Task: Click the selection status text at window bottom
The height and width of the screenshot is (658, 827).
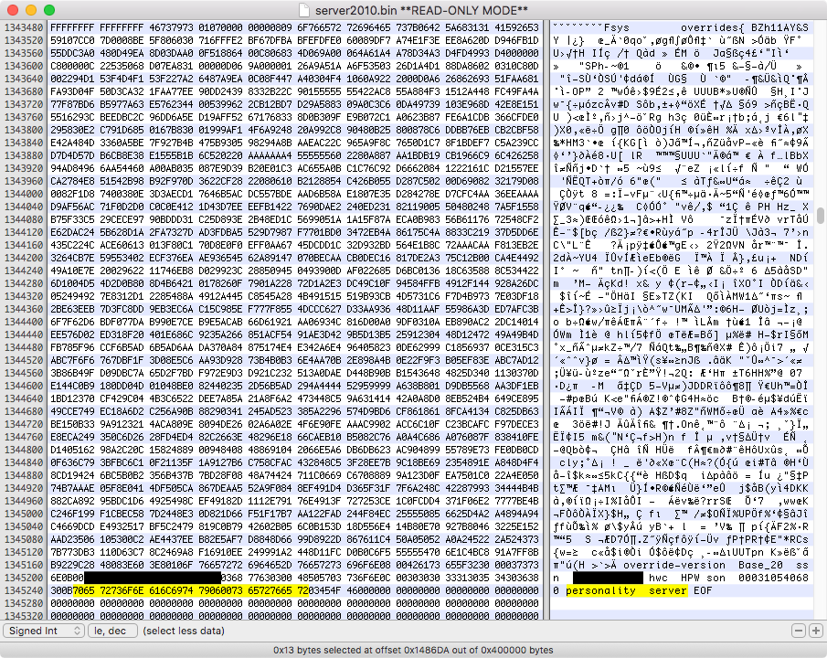Action: (x=413, y=650)
